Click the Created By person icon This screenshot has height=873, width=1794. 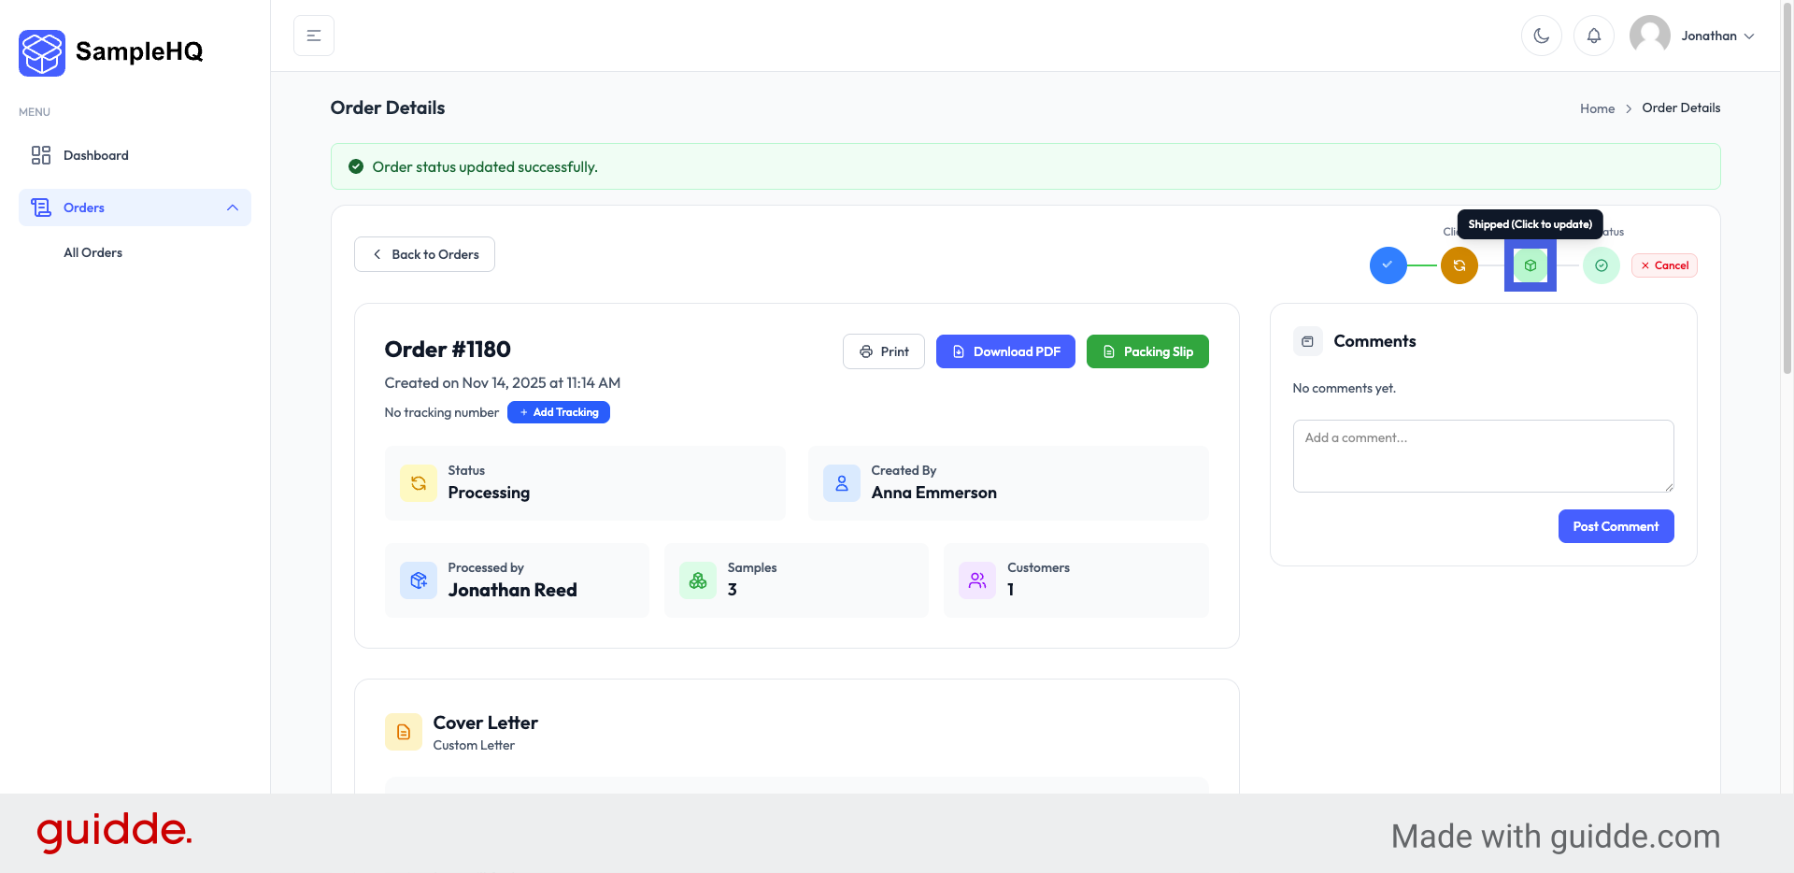coord(842,483)
